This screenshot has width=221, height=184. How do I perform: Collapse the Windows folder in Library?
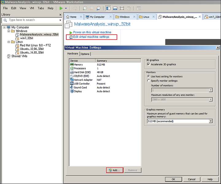coord(9,31)
